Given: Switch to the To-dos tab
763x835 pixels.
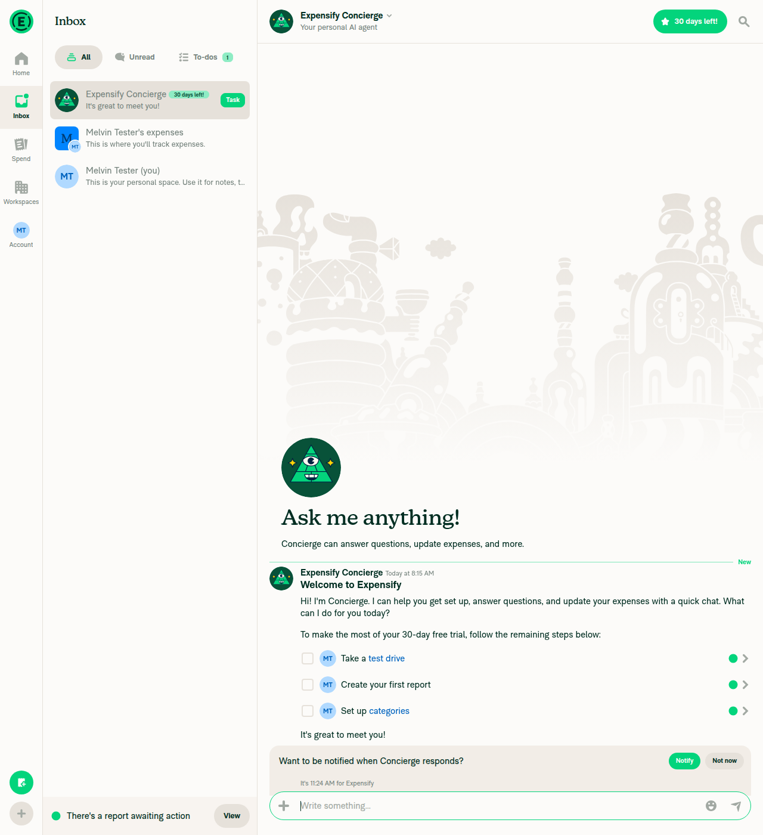Looking at the screenshot, I should click(x=206, y=57).
